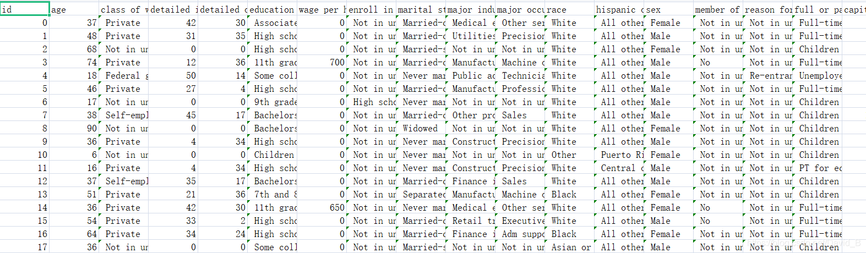Click 'Construct' industry in row 9
This screenshot has height=253, width=866.
tap(471, 141)
